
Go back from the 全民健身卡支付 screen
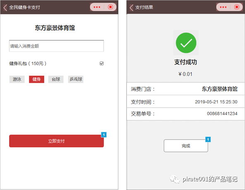[5, 7]
